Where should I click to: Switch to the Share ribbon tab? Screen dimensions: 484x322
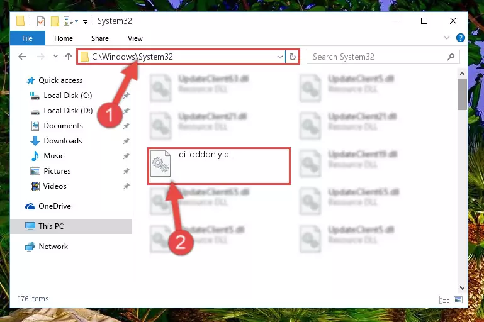[99, 38]
